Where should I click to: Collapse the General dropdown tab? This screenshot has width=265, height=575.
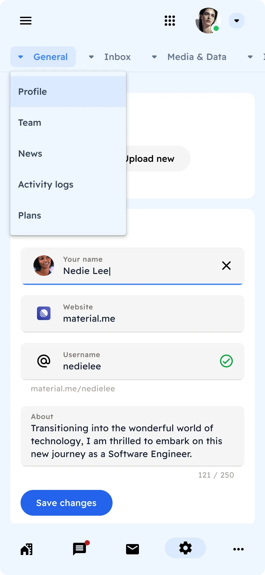43,57
